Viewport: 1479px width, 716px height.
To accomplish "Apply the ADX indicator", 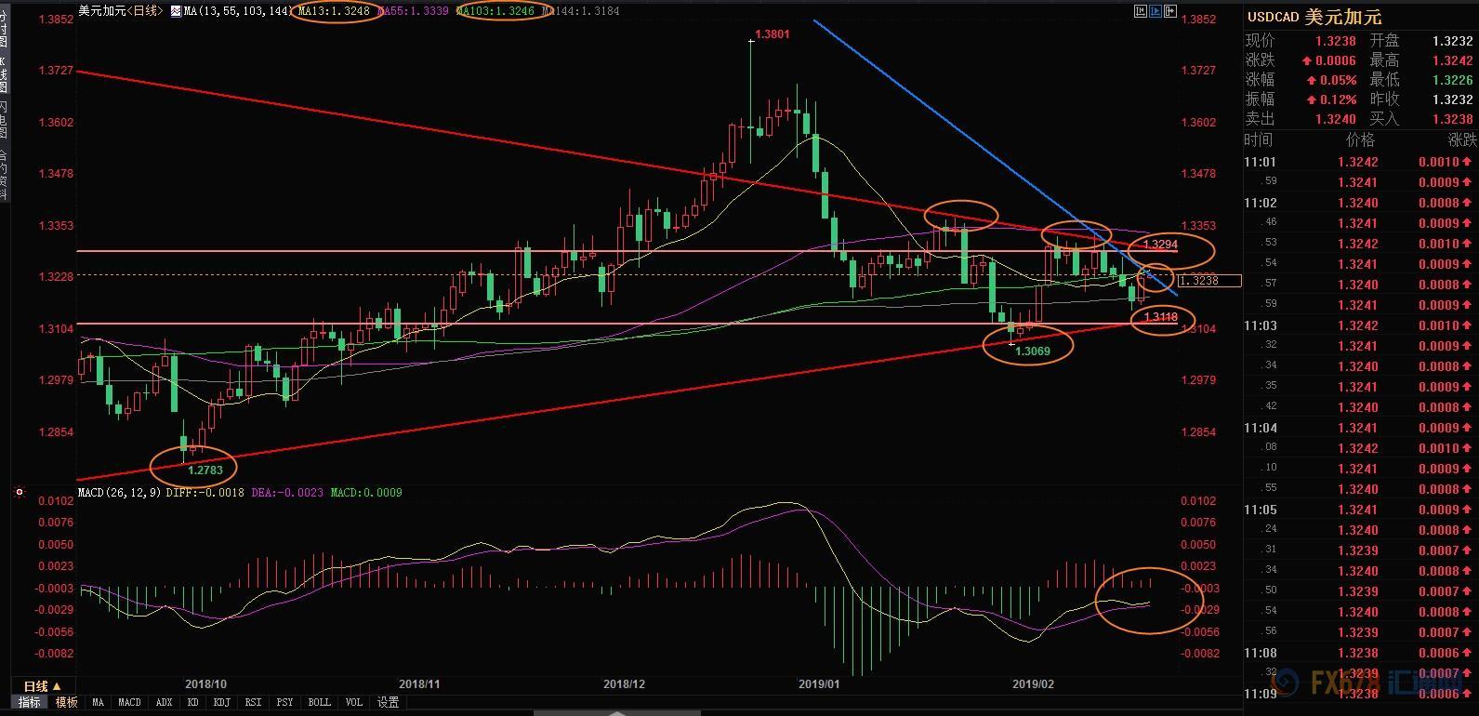I will pos(165,702).
